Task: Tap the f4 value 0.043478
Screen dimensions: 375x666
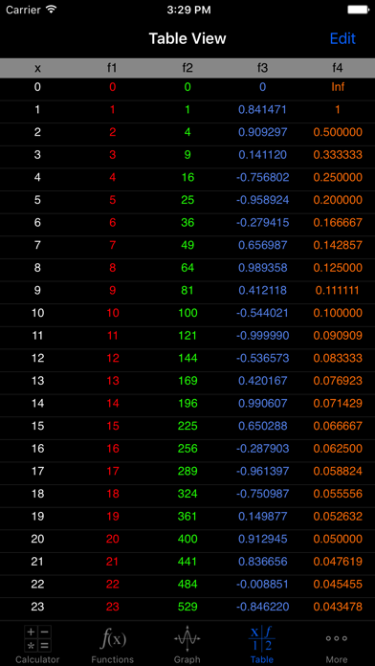Action: coord(338,607)
